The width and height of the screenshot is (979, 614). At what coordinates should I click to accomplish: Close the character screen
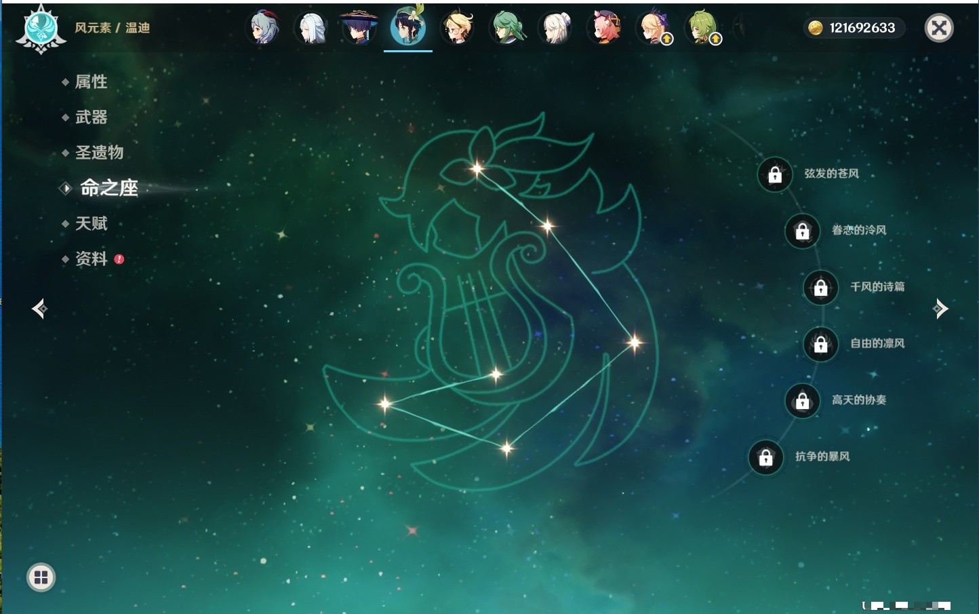(x=939, y=28)
